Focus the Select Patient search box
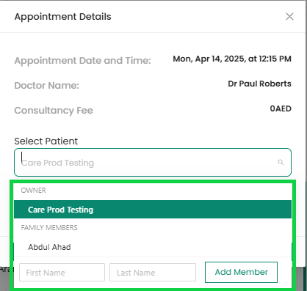Viewport: 307px width, 291px height. click(153, 162)
